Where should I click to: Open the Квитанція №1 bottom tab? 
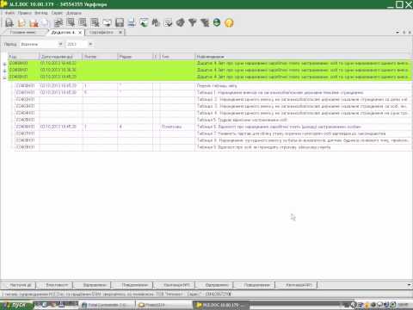point(175,285)
